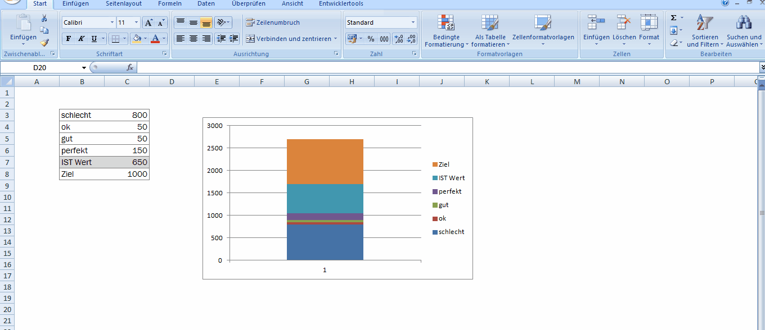Center the cell text horizontally
Screen dimensions: 765x330
pos(193,39)
